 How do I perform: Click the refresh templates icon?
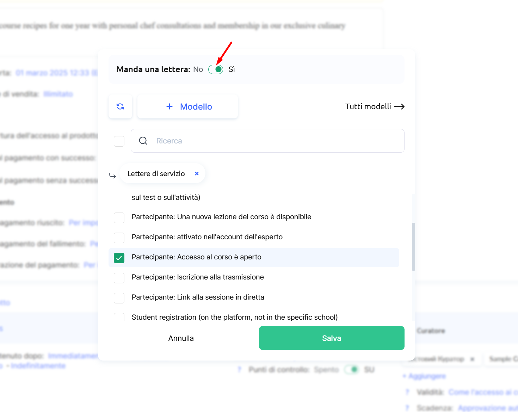(120, 106)
